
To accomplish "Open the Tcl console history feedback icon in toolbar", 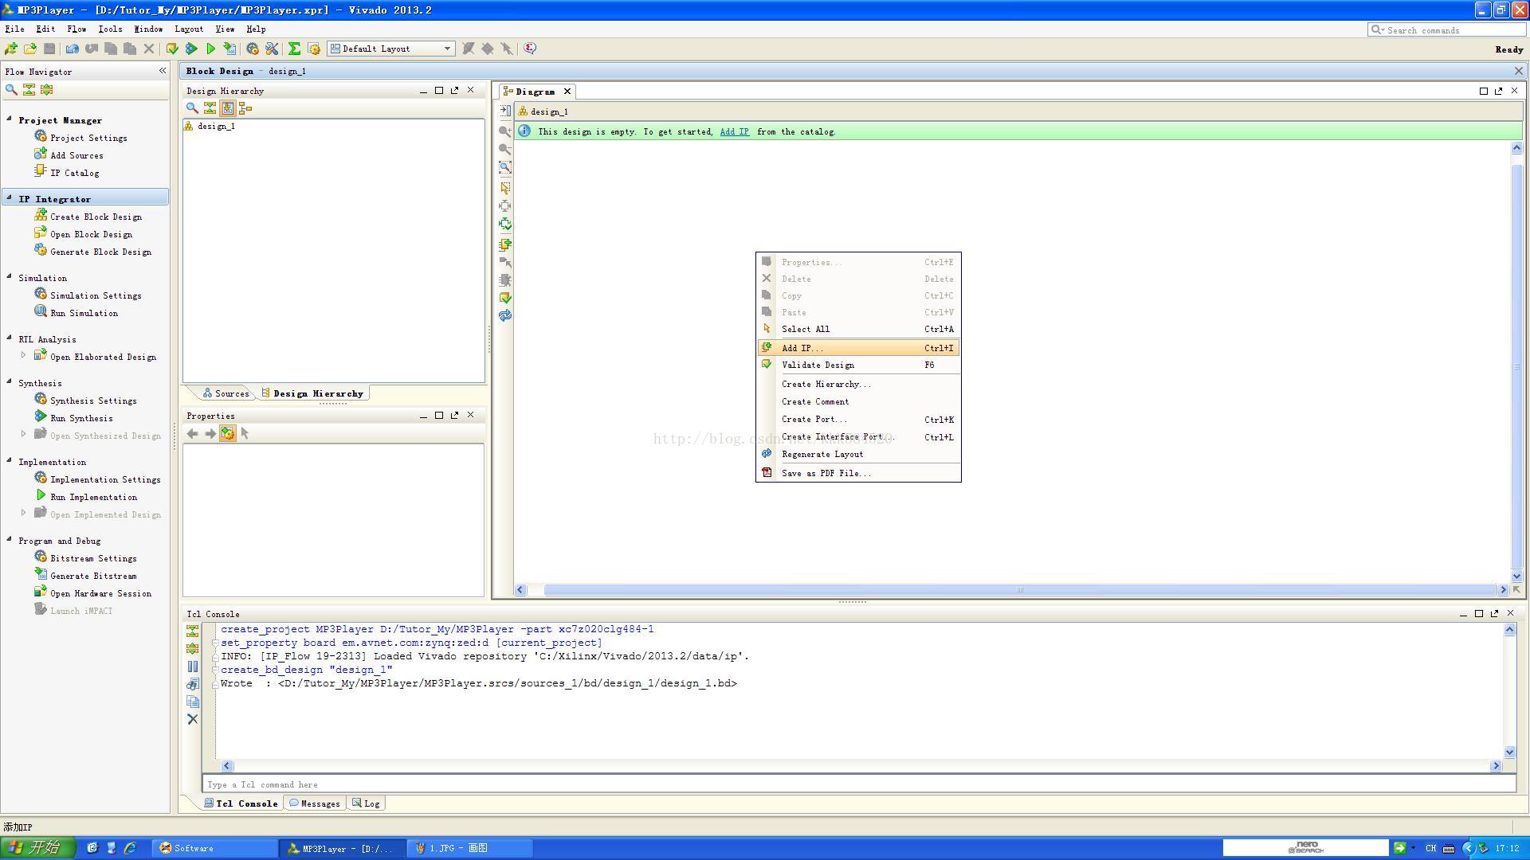I will [530, 49].
